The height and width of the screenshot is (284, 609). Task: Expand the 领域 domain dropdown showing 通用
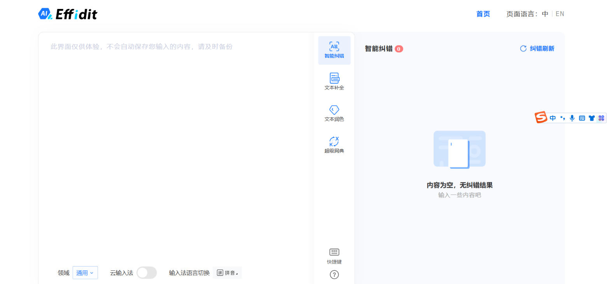pos(85,273)
